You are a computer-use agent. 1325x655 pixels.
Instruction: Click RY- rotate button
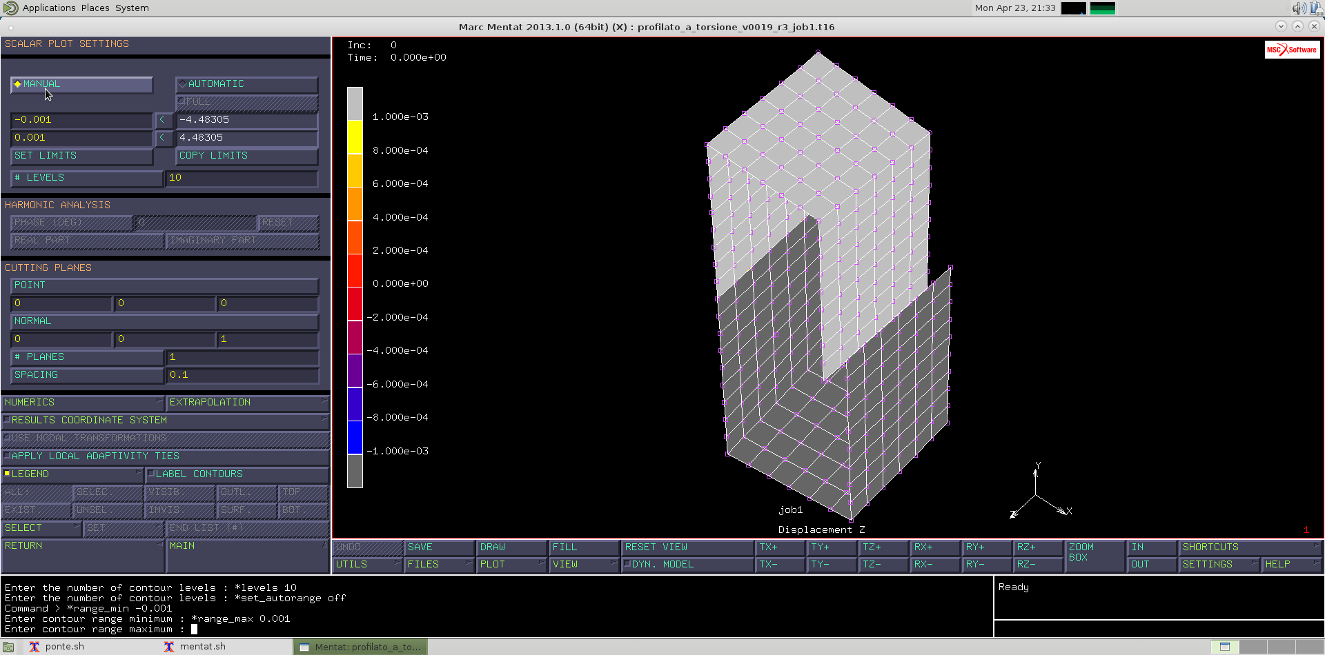(x=987, y=565)
